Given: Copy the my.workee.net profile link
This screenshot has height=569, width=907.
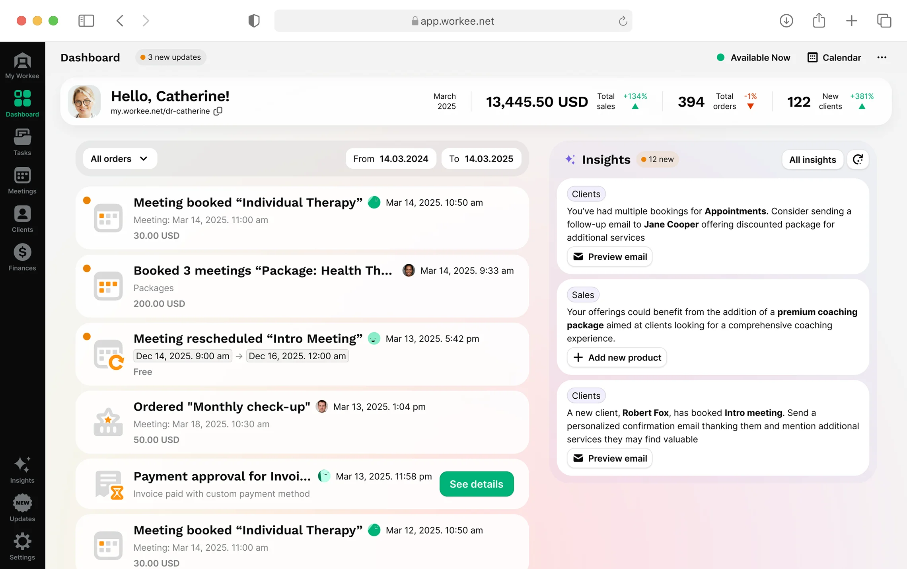Looking at the screenshot, I should coord(218,111).
